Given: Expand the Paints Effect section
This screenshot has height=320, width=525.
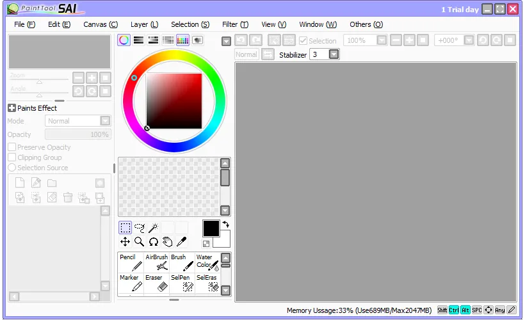Looking at the screenshot, I should pyautogui.click(x=12, y=108).
